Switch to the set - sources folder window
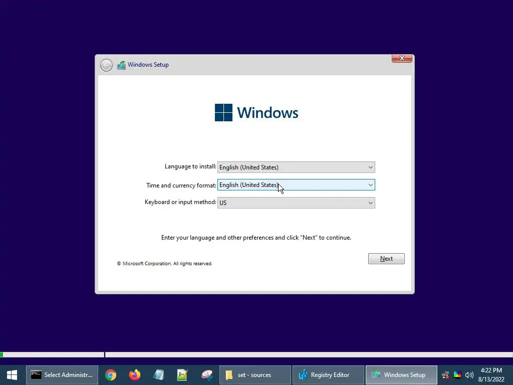The height and width of the screenshot is (385, 513). [255, 375]
